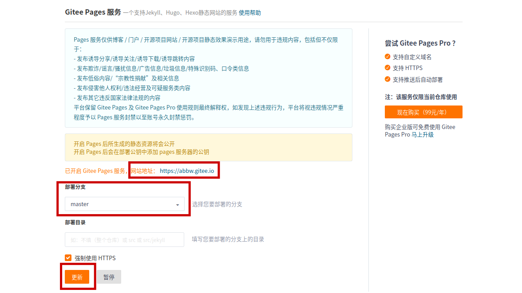Click the 支持自定义域名 feature text
522x293 pixels.
tap(412, 57)
